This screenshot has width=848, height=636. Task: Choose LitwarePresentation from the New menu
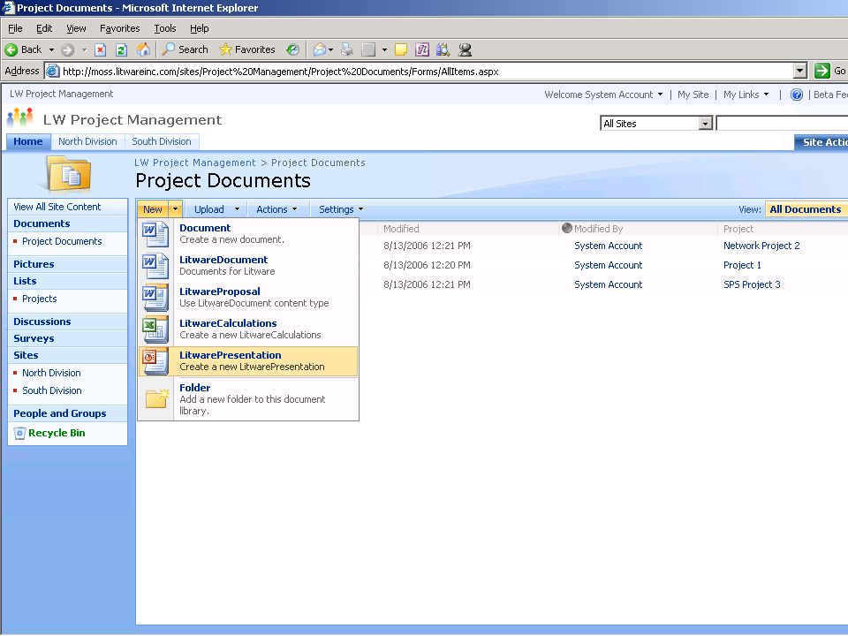(248, 361)
